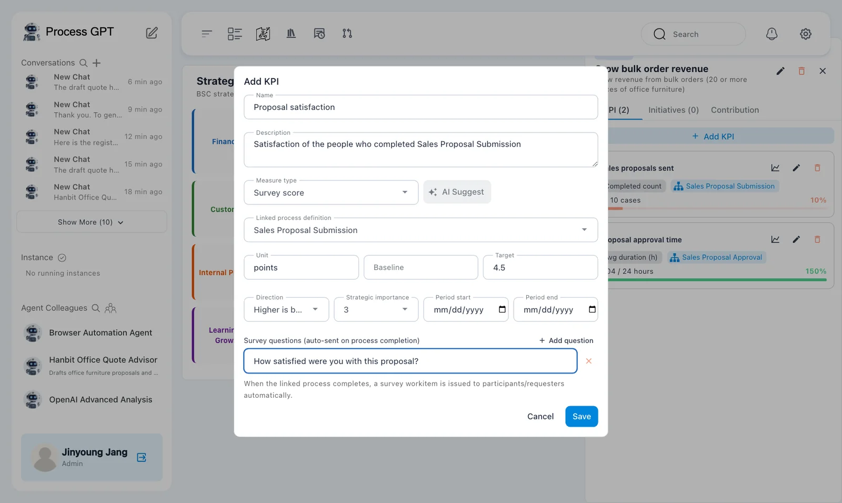This screenshot has height=503, width=842.
Task: Click the AI Suggest button
Action: click(457, 192)
